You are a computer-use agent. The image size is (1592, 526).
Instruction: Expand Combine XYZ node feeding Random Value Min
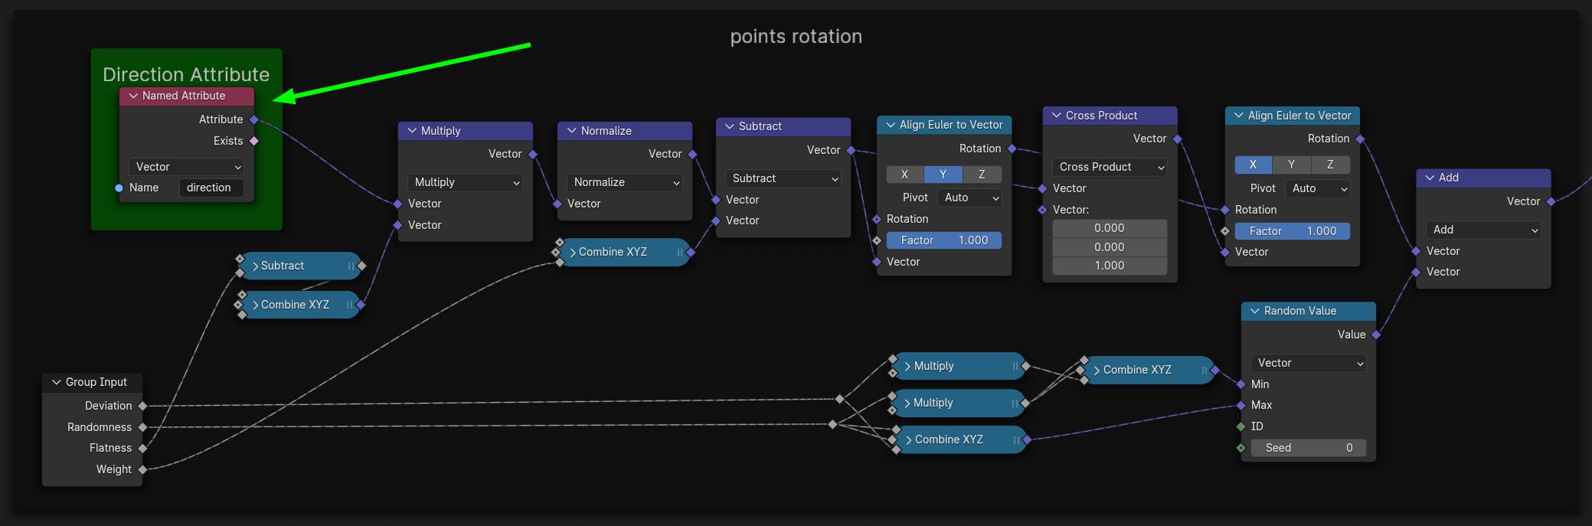(x=1097, y=370)
